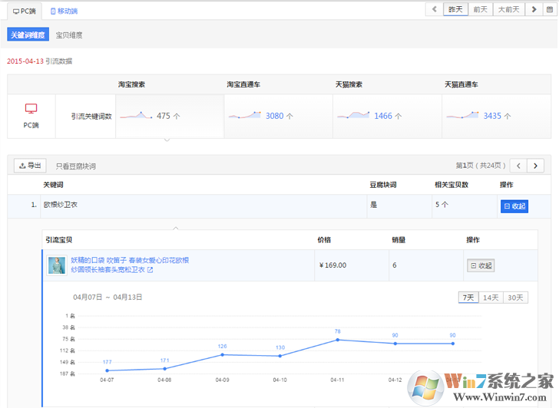Go to previous results page

518,166
